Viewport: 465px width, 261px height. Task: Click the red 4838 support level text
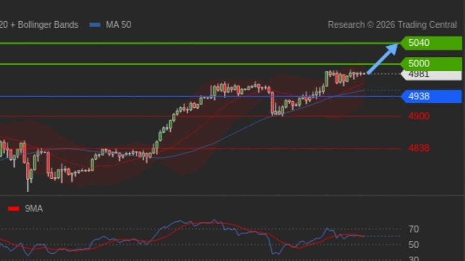[x=419, y=148]
